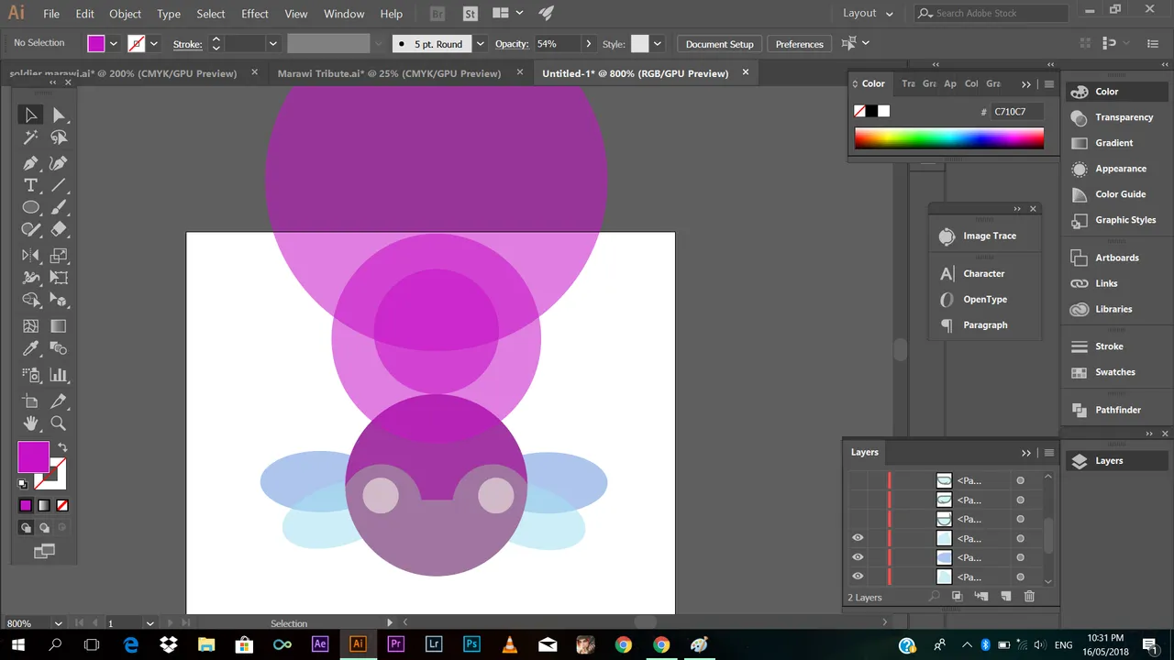Open the File menu

click(51, 14)
